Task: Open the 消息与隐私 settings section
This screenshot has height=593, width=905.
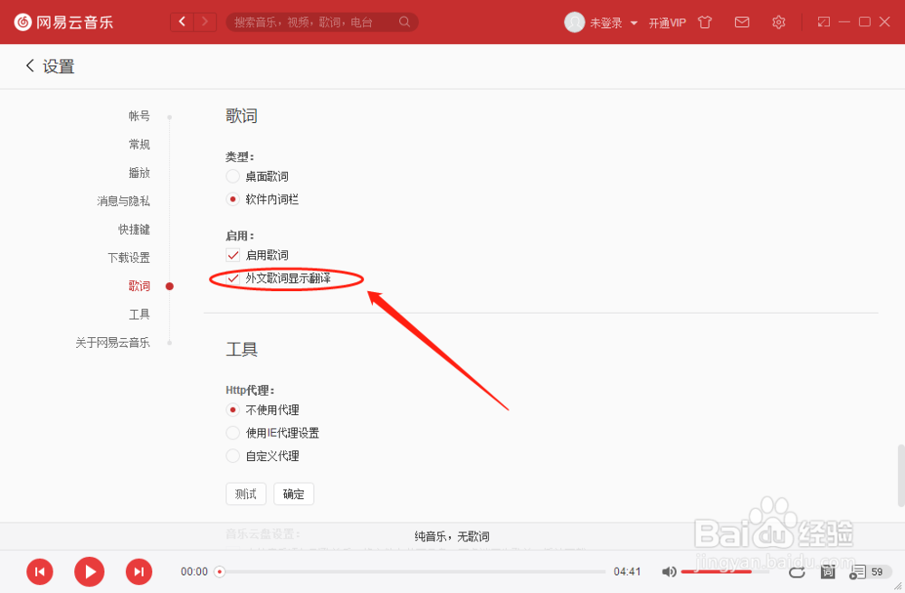Action: pyautogui.click(x=123, y=201)
